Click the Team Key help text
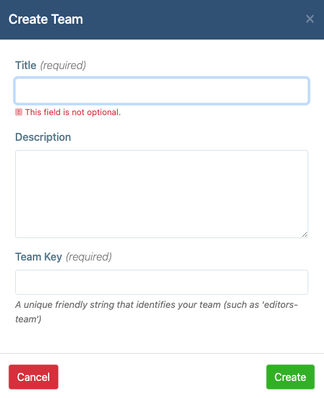The width and height of the screenshot is (324, 398). click(156, 312)
